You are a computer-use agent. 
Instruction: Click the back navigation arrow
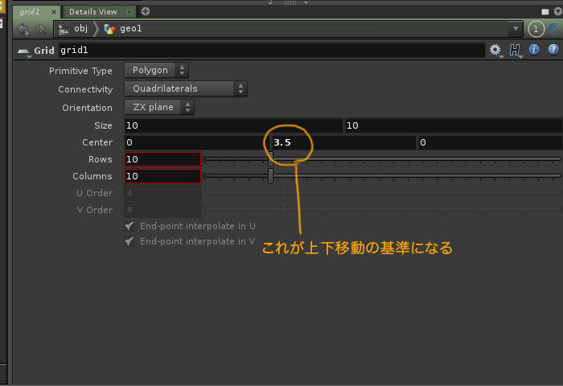click(23, 30)
